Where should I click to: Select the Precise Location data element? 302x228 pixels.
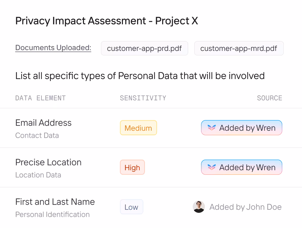[x=48, y=162]
